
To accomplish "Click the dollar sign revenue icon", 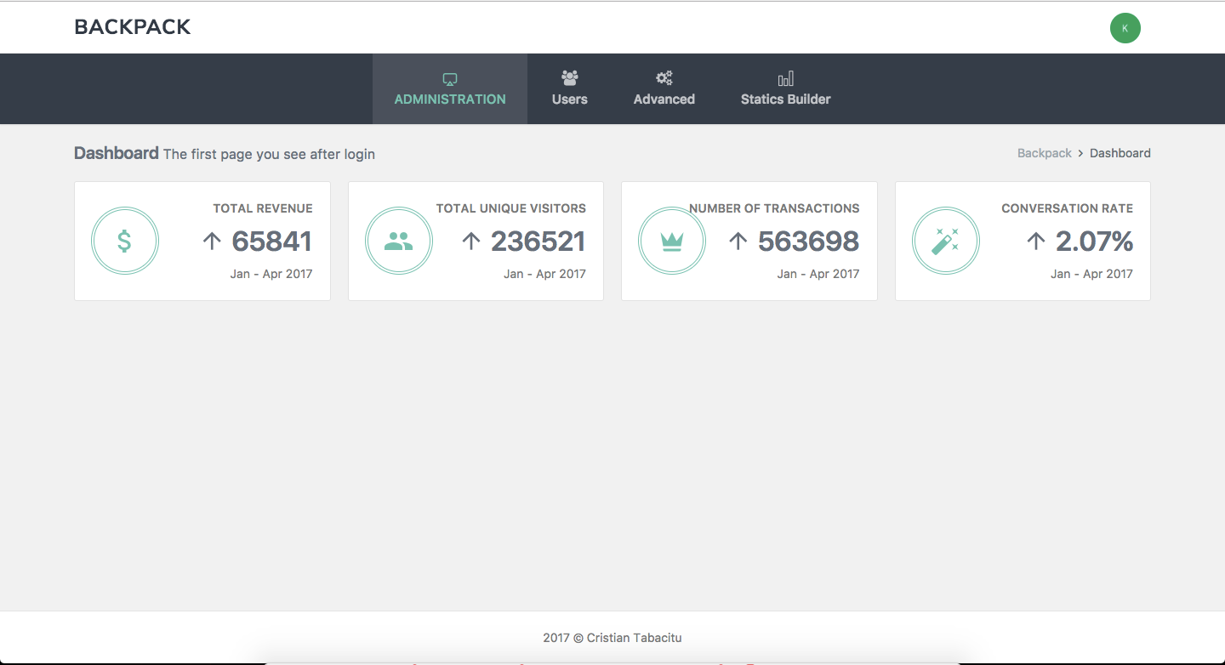I will (125, 242).
